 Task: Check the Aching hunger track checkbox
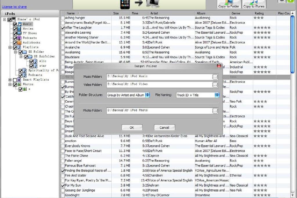tap(63, 18)
